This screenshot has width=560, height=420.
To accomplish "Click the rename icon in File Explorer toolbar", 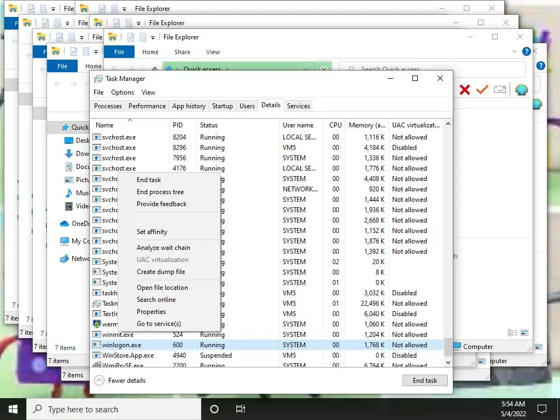I will pos(500,89).
